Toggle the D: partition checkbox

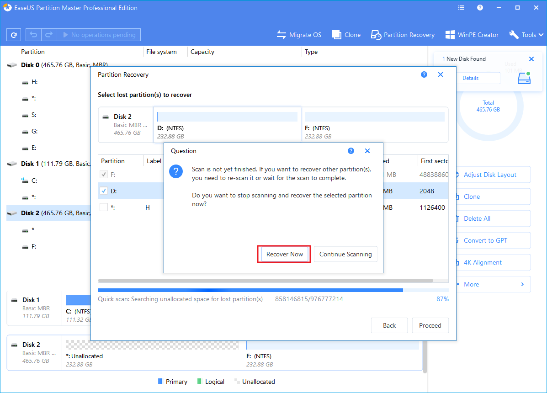pyautogui.click(x=104, y=191)
